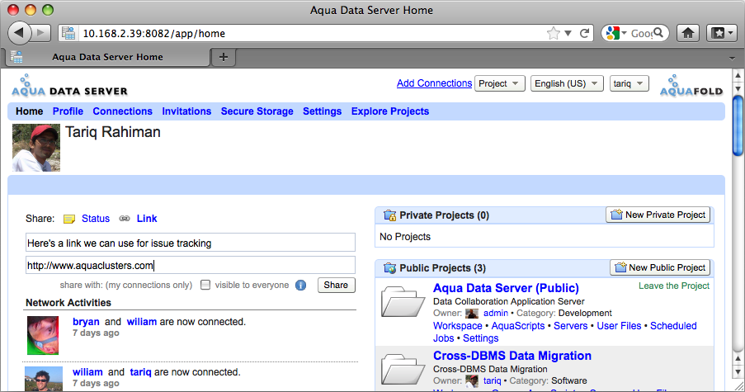This screenshot has width=745, height=392.
Task: Go to the browser home icon
Action: tap(688, 33)
